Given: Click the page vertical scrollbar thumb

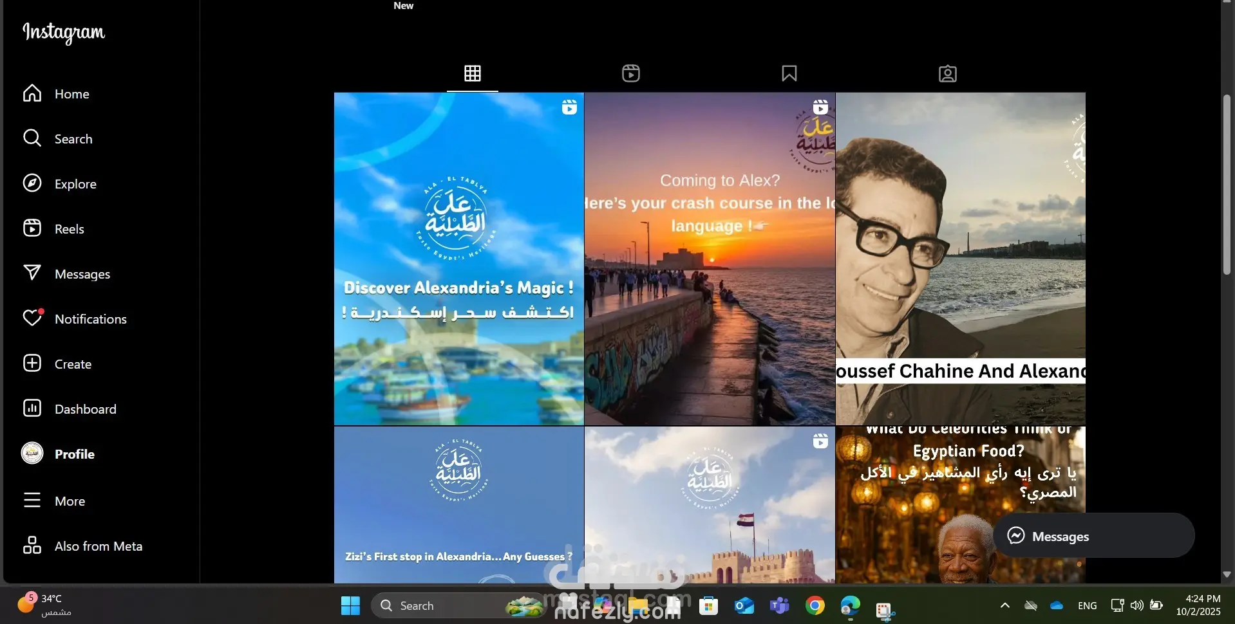Looking at the screenshot, I should 1227,185.
